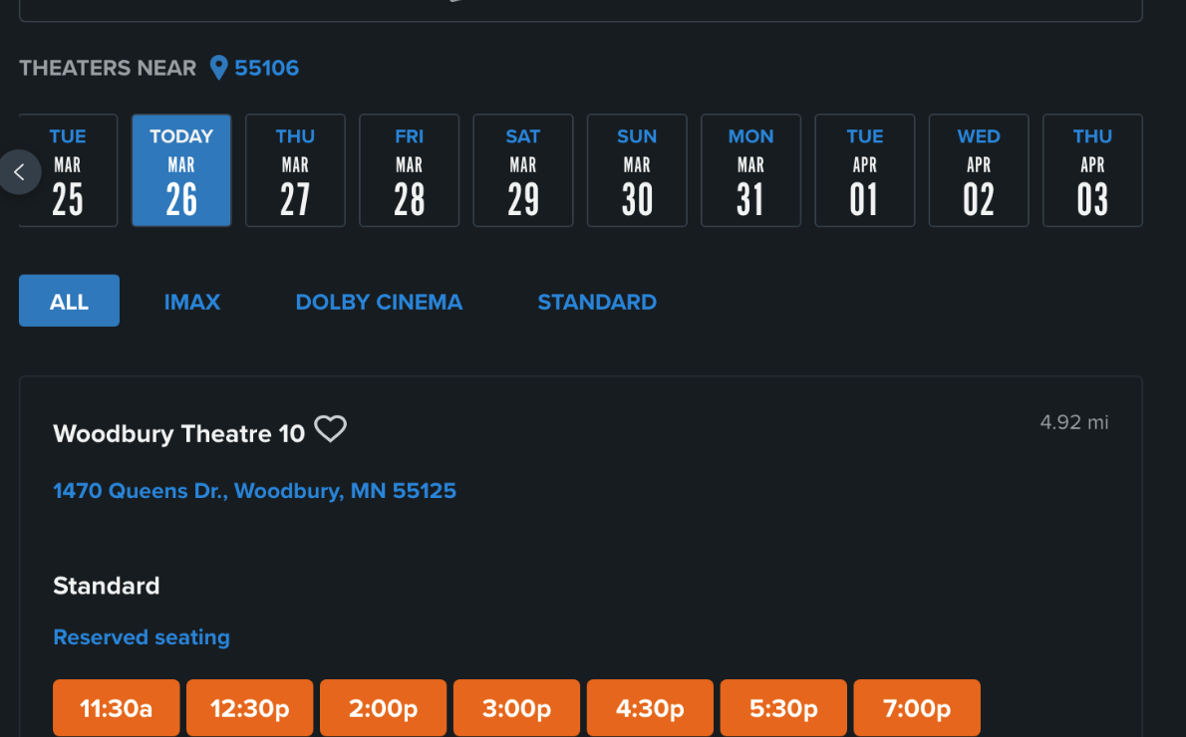Viewport: 1186px width, 737px height.
Task: Pick FRI MAR 28 showtimes
Action: pos(409,169)
